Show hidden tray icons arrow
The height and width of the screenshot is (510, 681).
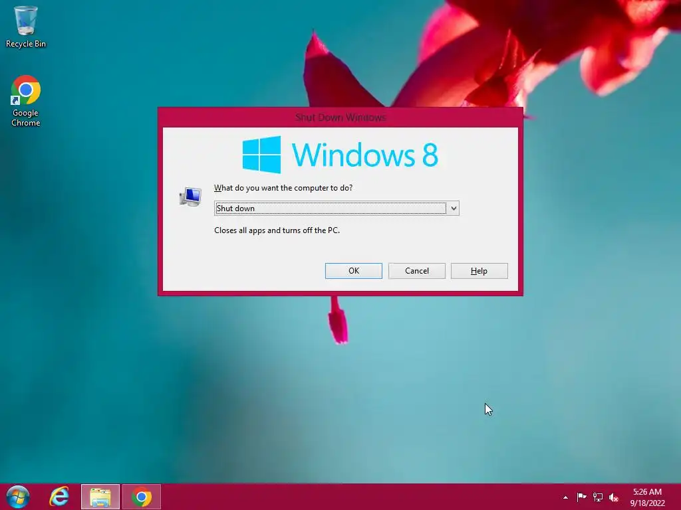[565, 497]
